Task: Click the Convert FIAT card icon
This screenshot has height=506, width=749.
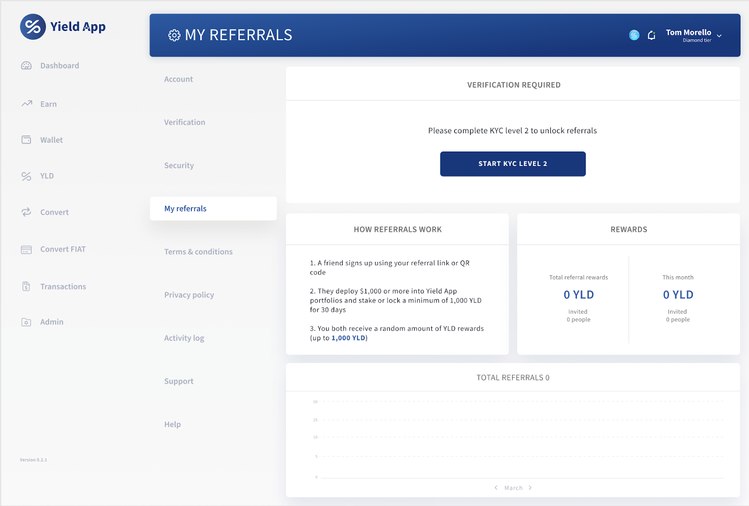Action: pyautogui.click(x=26, y=250)
